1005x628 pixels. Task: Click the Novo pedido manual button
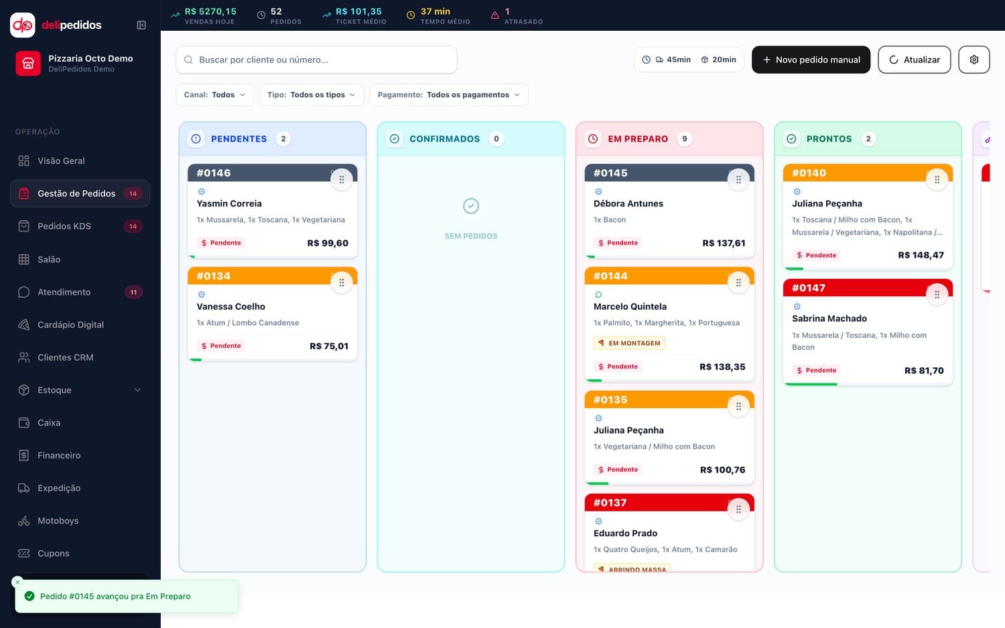coord(811,60)
